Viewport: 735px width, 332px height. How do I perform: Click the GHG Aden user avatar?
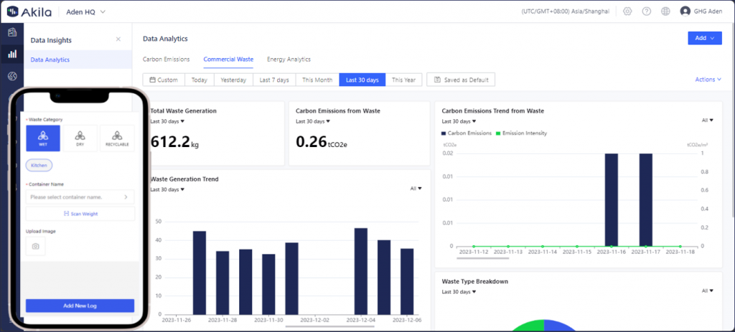(685, 11)
